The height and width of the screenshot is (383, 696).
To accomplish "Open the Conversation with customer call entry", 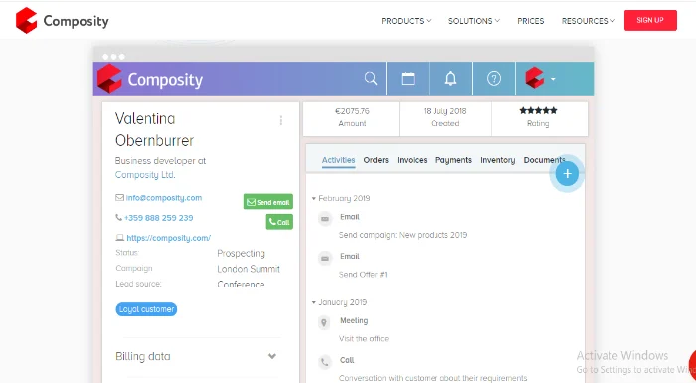I will tap(433, 378).
